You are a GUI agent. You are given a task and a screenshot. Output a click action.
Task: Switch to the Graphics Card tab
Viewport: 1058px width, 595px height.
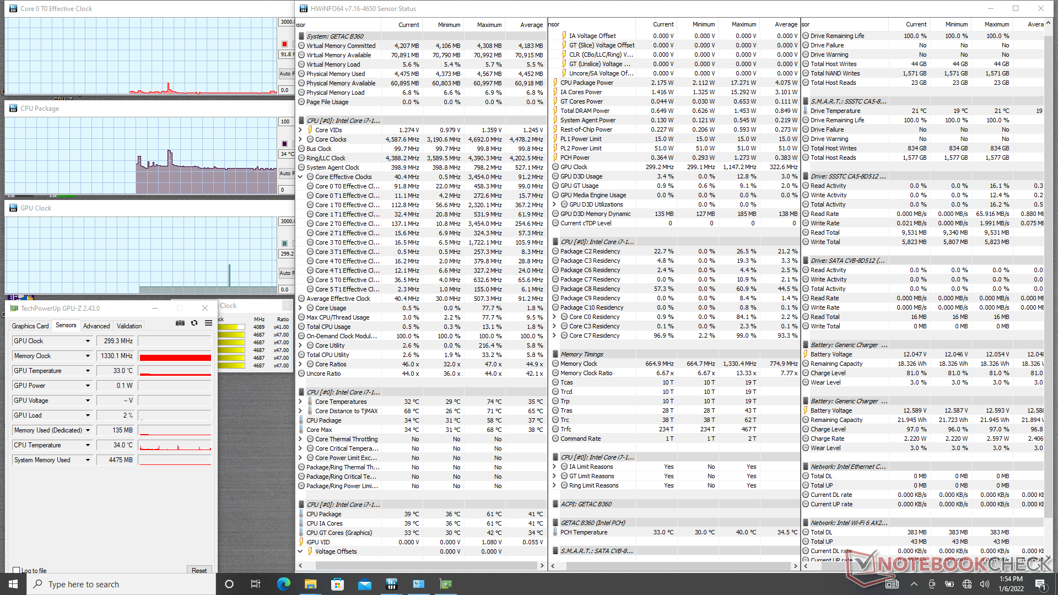30,326
